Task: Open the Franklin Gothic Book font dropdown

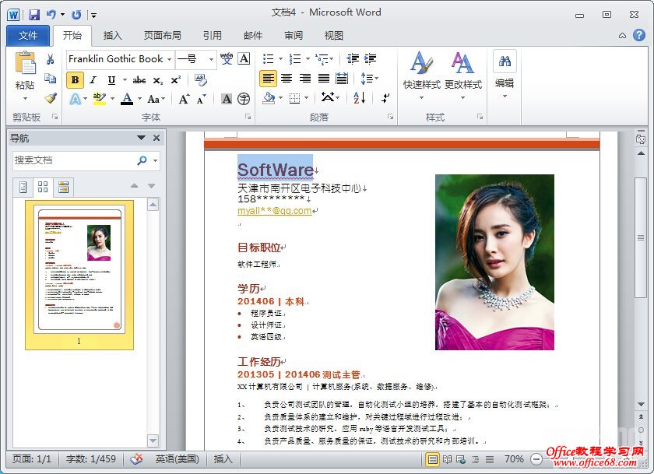Action: pos(169,59)
